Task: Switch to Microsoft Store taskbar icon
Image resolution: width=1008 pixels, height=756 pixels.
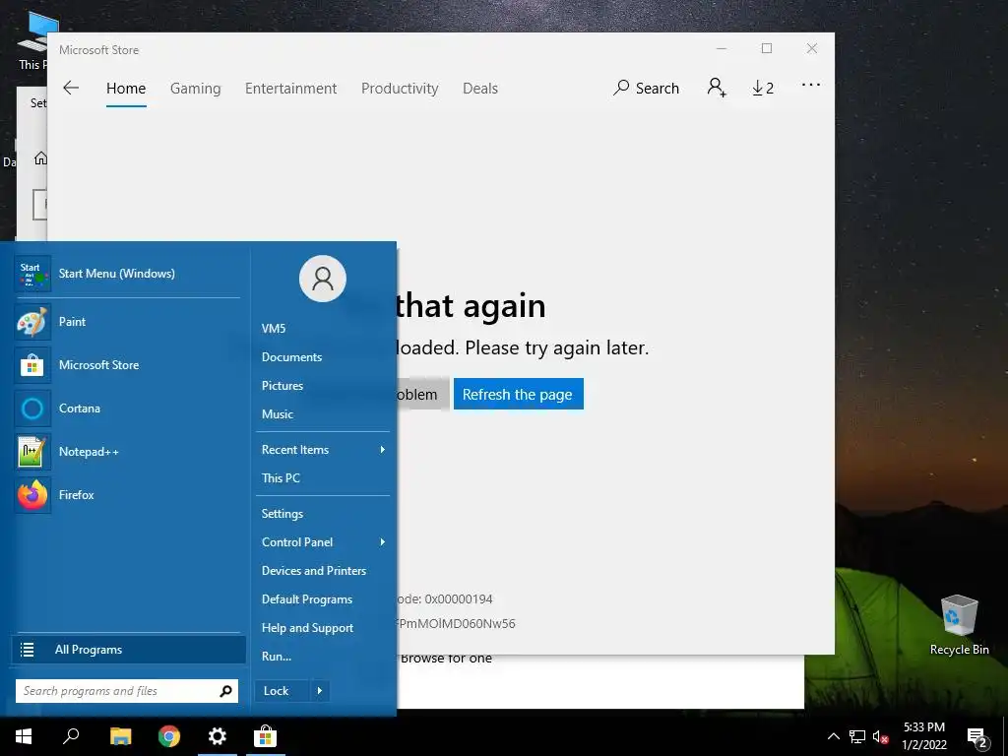Action: [x=265, y=736]
